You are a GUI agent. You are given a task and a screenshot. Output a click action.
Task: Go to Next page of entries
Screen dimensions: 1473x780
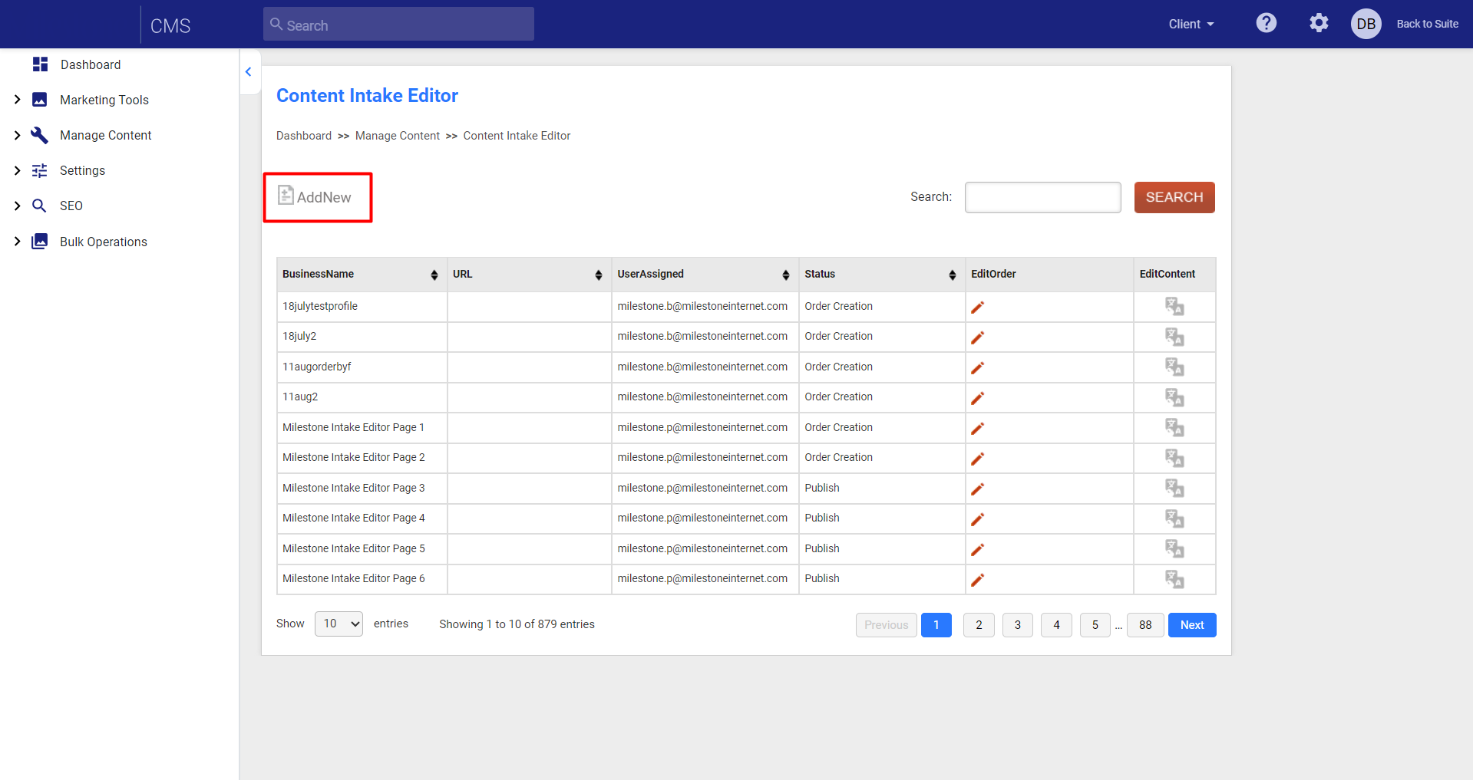1192,625
